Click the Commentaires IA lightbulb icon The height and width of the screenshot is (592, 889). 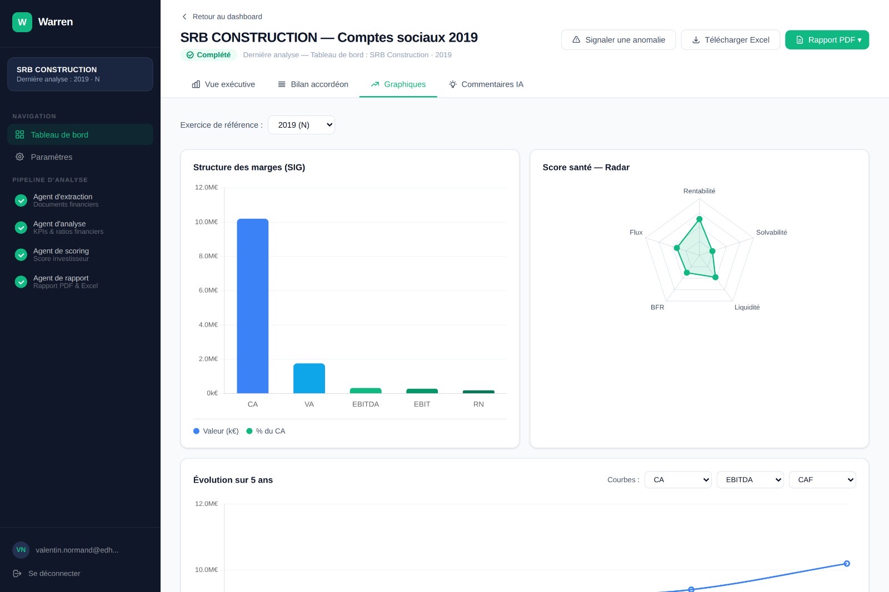(453, 84)
